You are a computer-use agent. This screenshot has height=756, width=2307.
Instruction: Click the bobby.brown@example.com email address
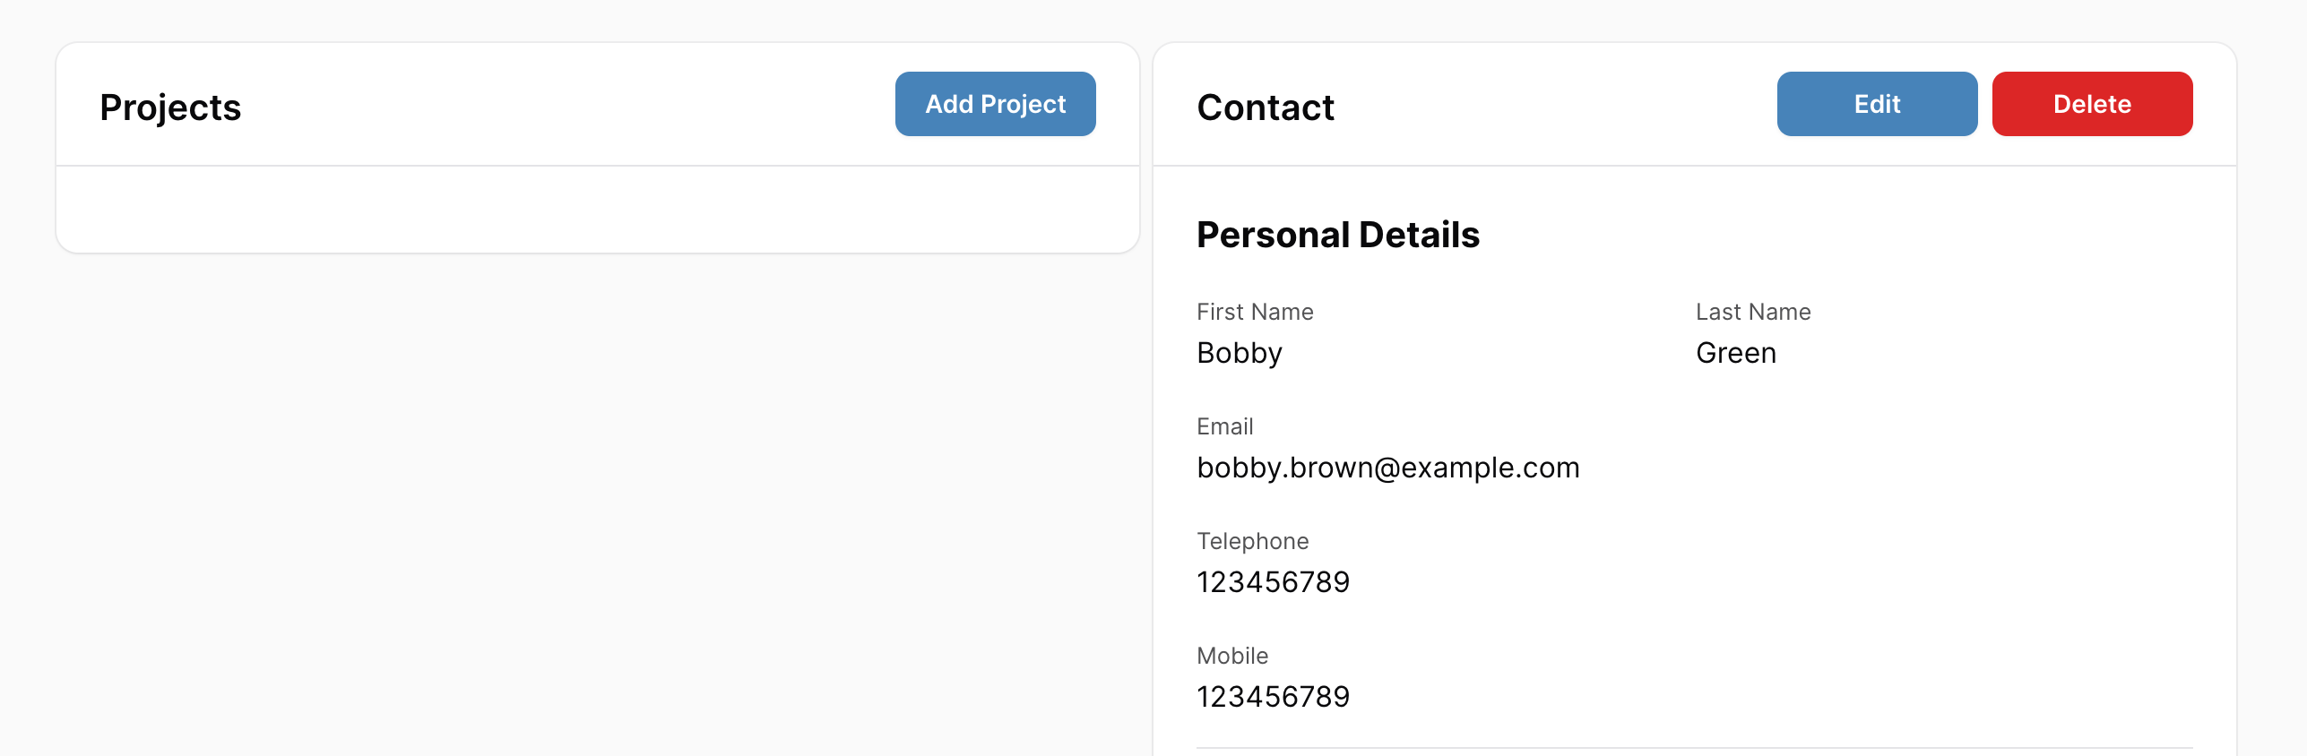pos(1387,468)
